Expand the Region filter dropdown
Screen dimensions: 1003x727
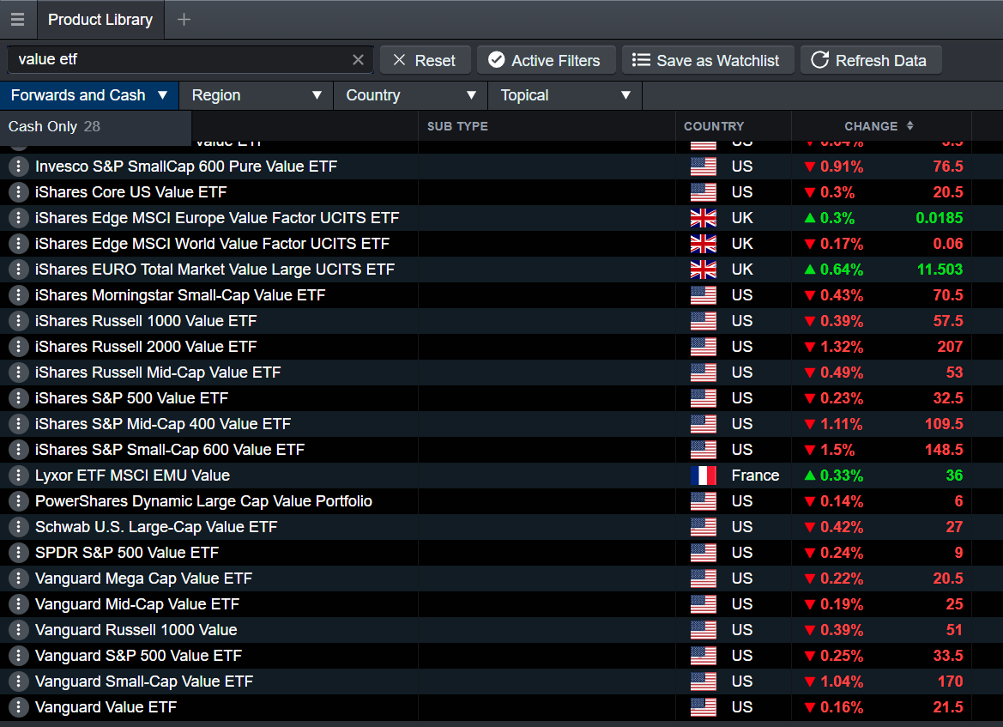(257, 95)
